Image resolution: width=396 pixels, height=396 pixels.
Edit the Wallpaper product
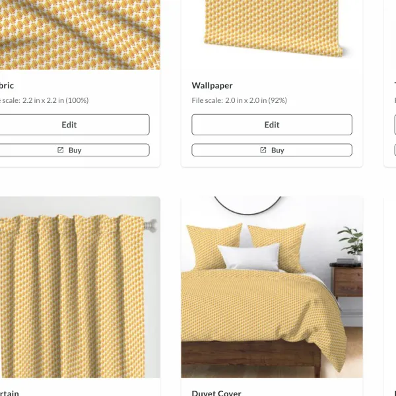point(272,125)
